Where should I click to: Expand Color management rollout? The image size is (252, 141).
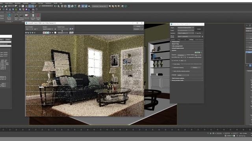(x=187, y=46)
